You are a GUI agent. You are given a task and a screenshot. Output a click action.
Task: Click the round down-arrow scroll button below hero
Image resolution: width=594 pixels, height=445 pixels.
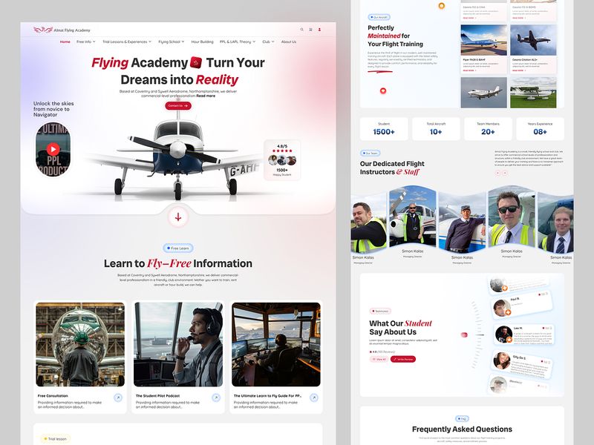[x=178, y=217]
